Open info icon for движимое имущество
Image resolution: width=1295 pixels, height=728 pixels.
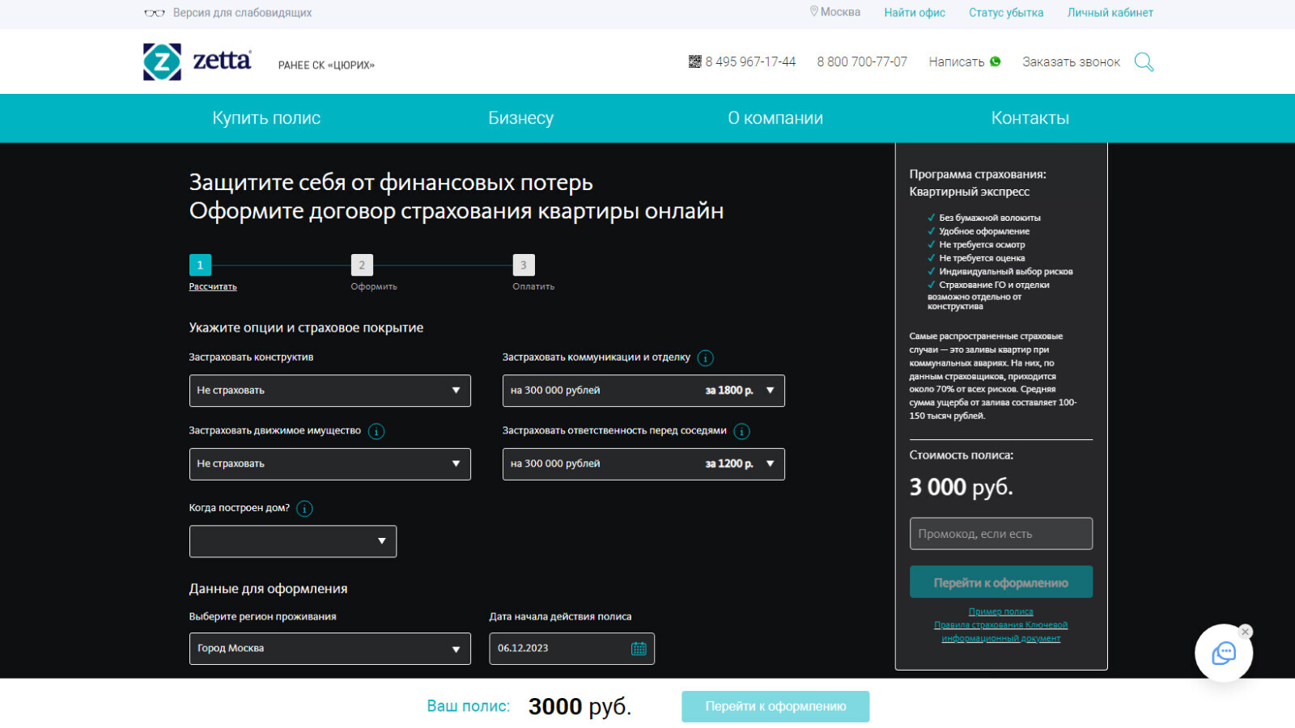coord(376,431)
